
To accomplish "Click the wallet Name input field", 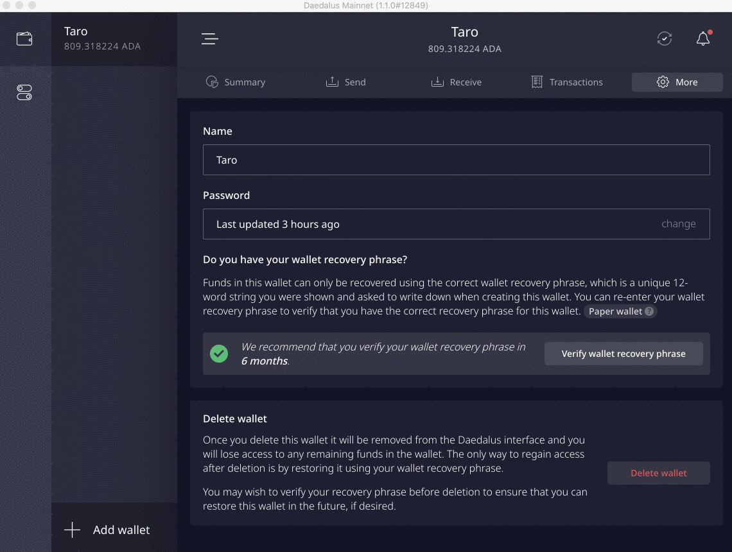I will 456,160.
